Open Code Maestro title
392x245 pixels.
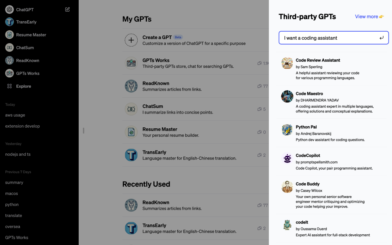(x=309, y=94)
